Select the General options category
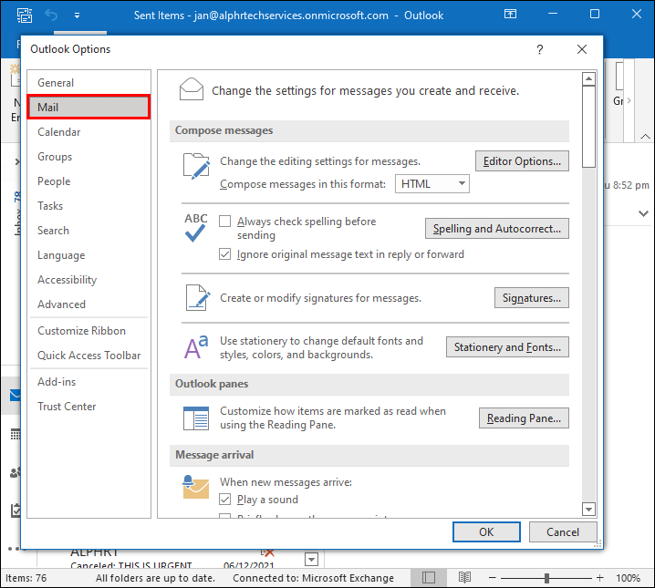655x588 pixels. 88,83
